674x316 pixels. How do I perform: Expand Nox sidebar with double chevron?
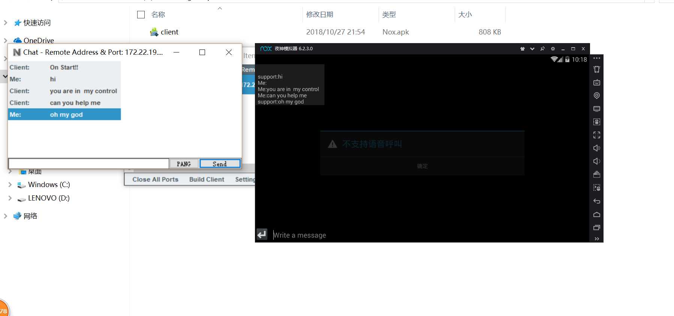[x=597, y=239]
